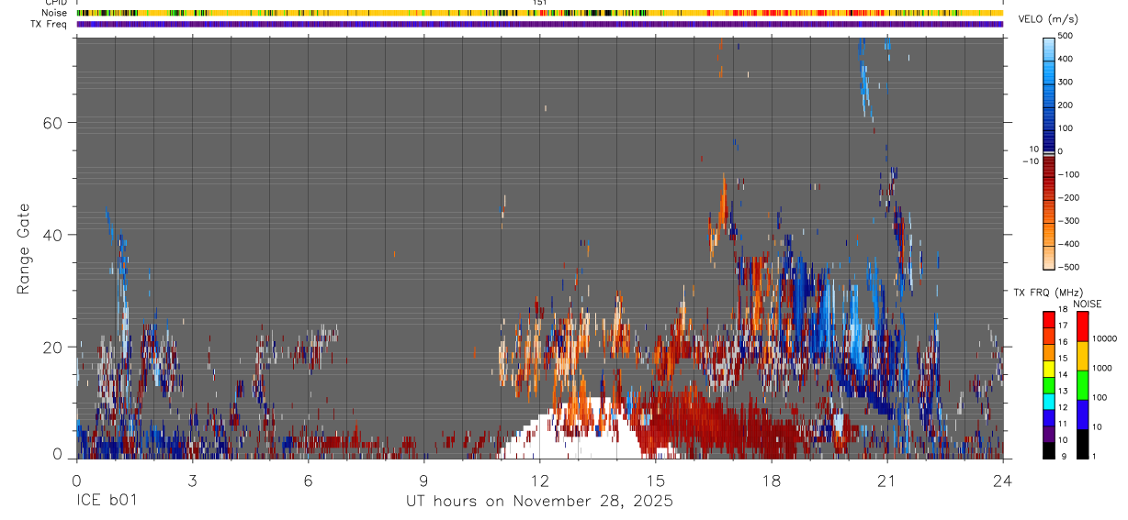Viewport: 1128px width, 520px height.
Task: Click the 17 MHz label on the TX FRQ scale
Action: coord(1063,326)
